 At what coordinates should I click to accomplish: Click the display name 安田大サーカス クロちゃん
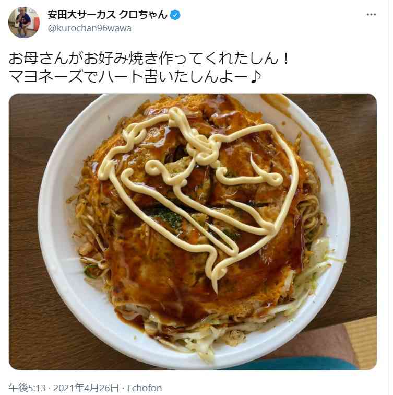click(x=108, y=15)
